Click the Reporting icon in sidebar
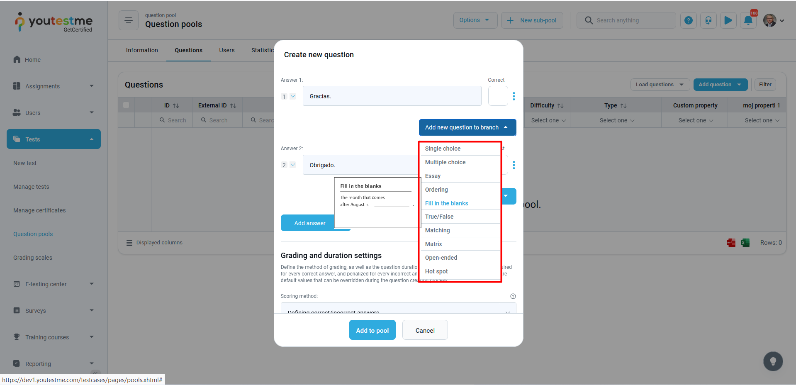The width and height of the screenshot is (796, 385). [x=17, y=363]
